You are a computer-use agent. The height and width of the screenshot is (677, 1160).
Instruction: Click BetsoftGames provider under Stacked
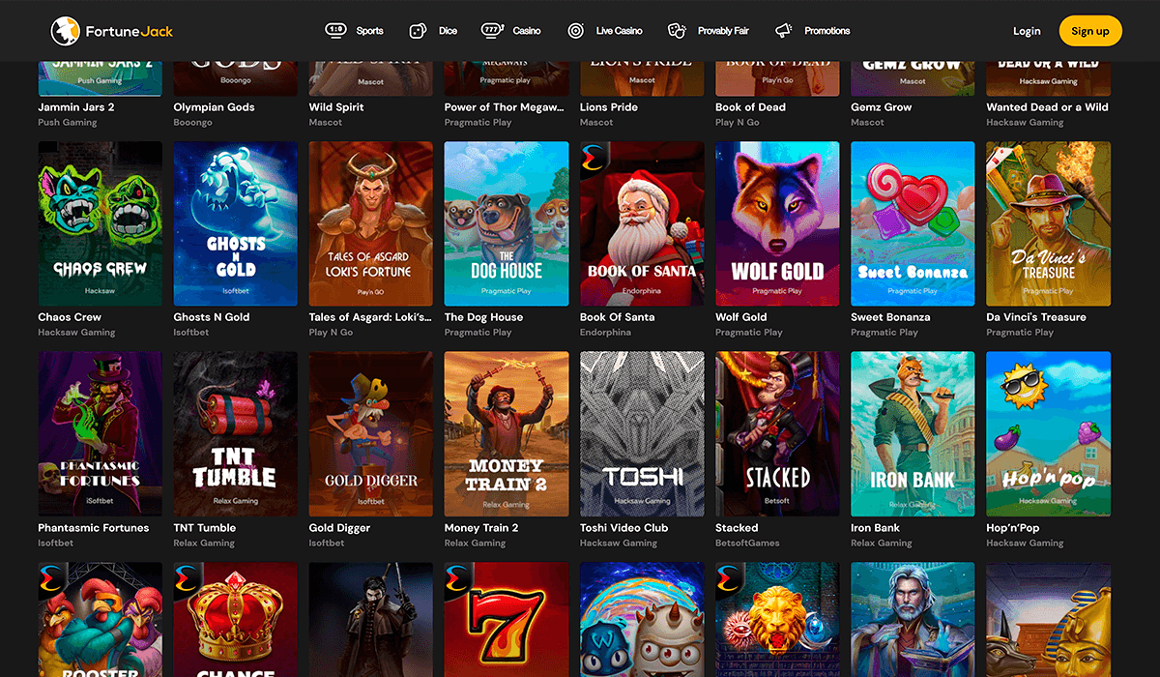(749, 544)
